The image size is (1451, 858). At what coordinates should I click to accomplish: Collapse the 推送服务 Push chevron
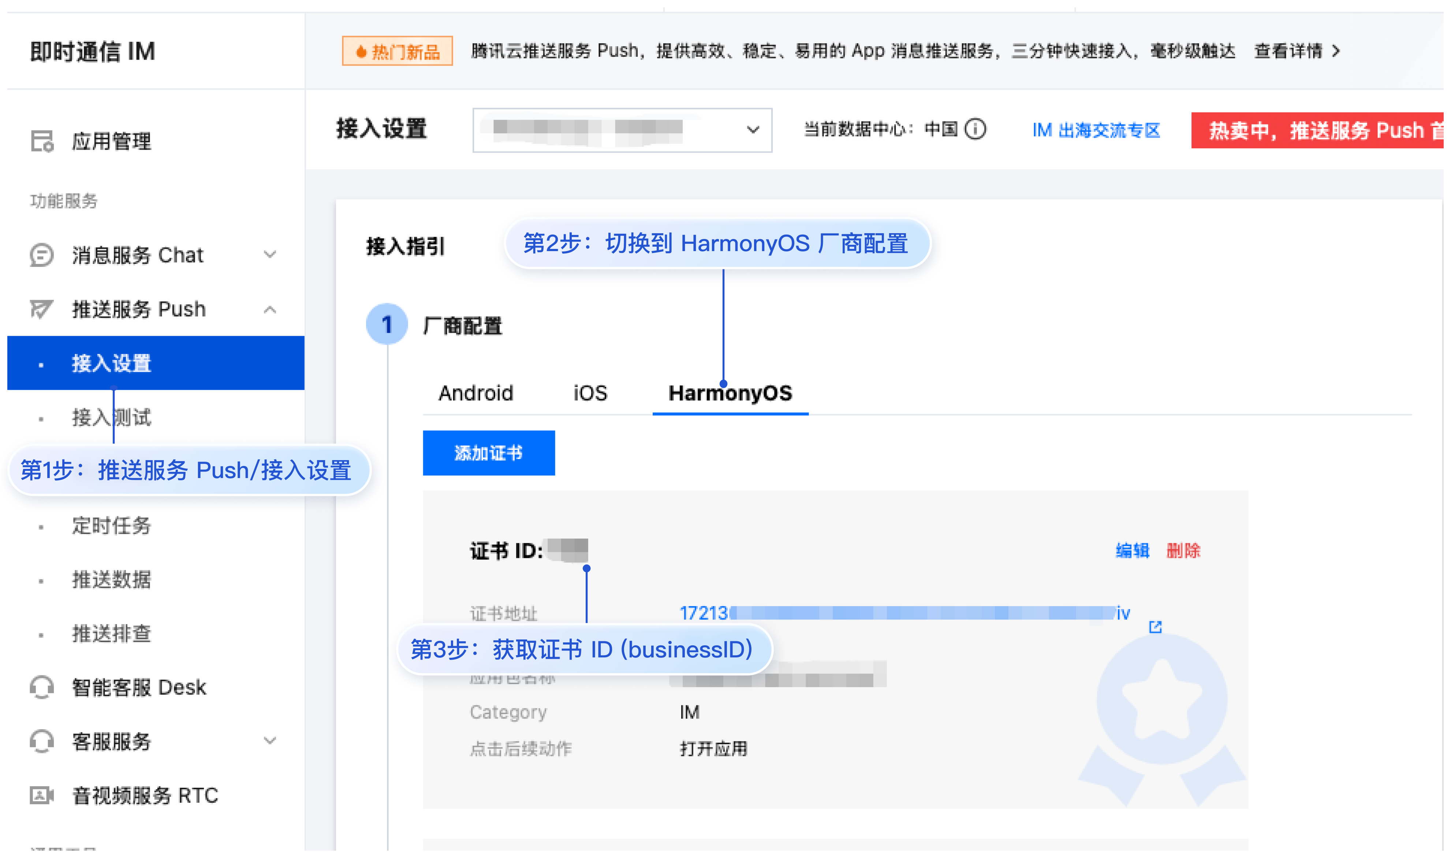(270, 310)
